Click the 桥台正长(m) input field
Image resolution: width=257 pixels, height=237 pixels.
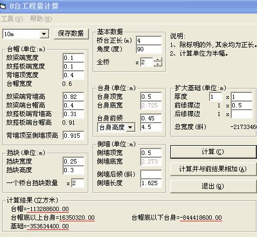(x=149, y=40)
